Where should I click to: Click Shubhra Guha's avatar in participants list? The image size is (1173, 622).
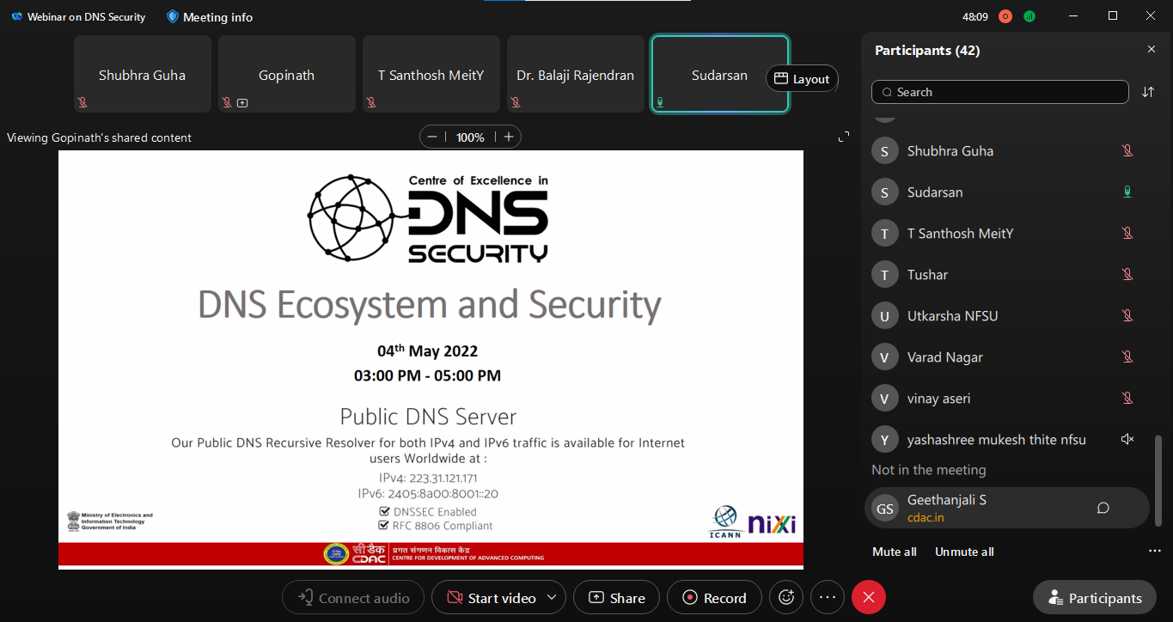[x=885, y=151]
